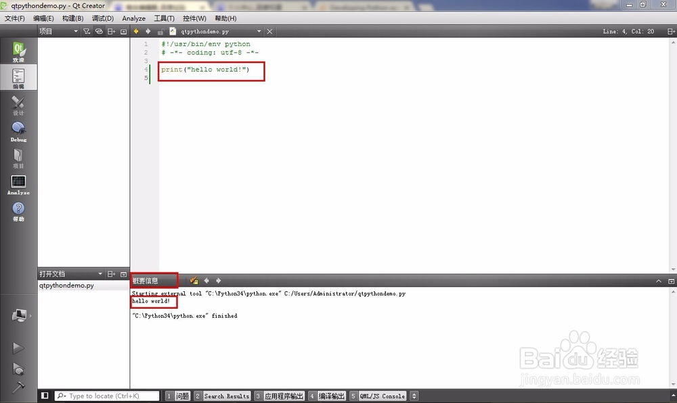Open the Help (帮助) mode
The image size is (677, 403).
(18, 211)
